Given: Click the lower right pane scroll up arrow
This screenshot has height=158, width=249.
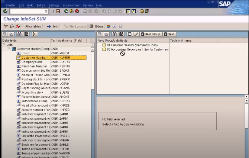Looking at the screenshot, I should [x=246, y=97].
